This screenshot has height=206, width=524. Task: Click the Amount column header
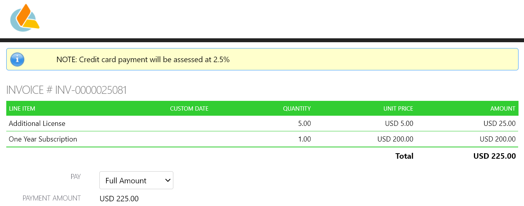point(502,108)
